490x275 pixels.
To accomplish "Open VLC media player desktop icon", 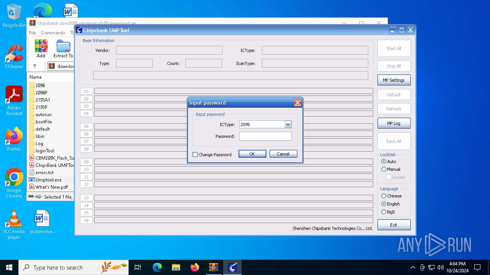I will 14,225.
